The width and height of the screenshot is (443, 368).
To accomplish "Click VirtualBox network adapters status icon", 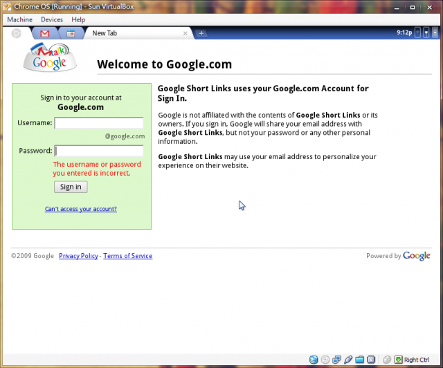I will (x=337, y=360).
